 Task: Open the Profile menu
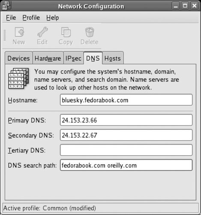(x=31, y=18)
